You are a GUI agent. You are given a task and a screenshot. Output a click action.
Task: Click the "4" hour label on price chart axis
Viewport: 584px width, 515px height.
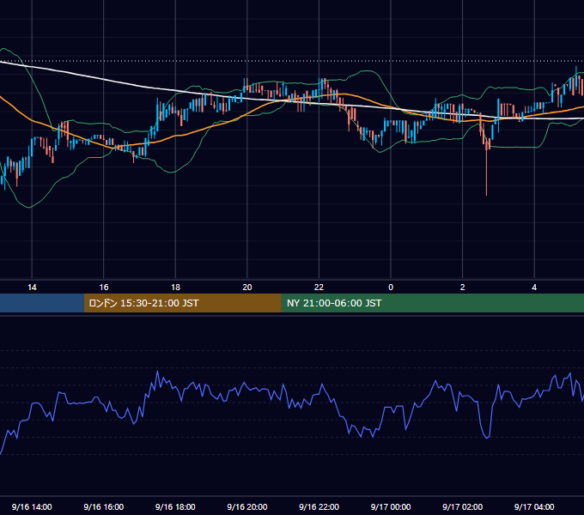click(x=534, y=288)
